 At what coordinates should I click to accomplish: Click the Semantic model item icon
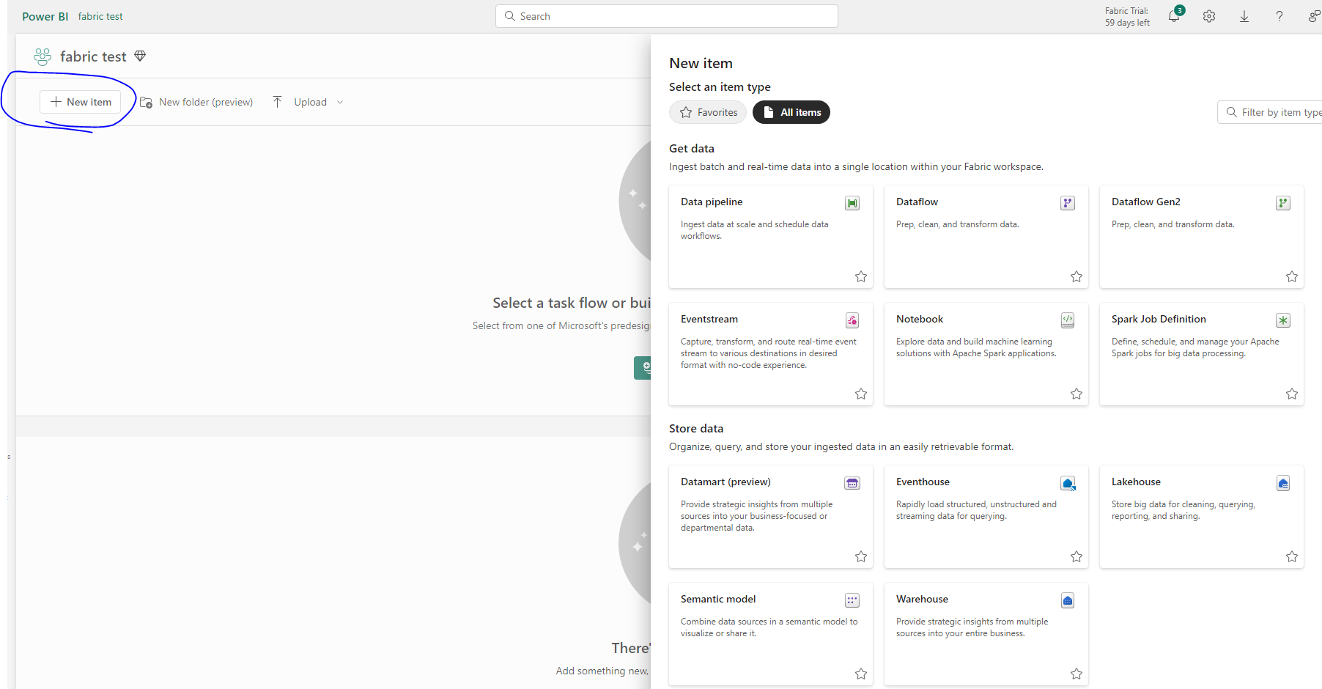pyautogui.click(x=852, y=600)
